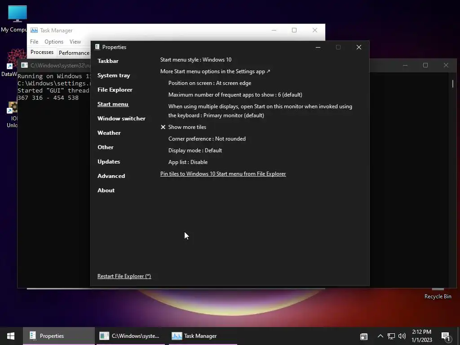Open the About section
The height and width of the screenshot is (345, 460).
(x=106, y=190)
